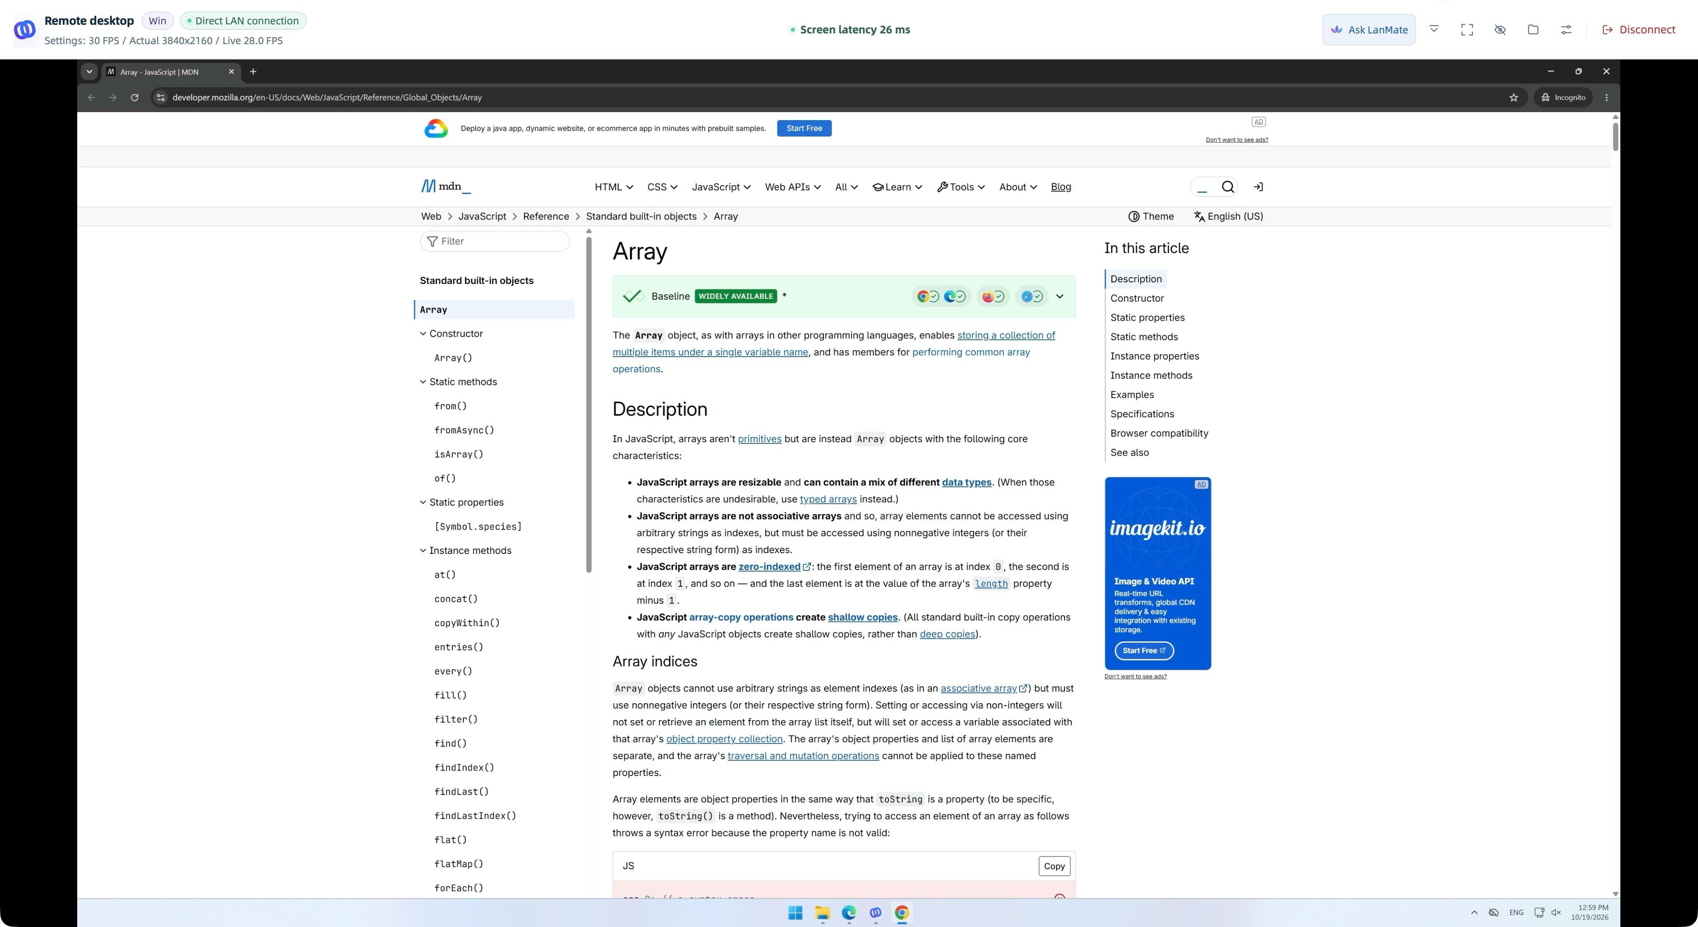The width and height of the screenshot is (1698, 927).
Task: Open the Windows Start menu
Action: pyautogui.click(x=795, y=913)
